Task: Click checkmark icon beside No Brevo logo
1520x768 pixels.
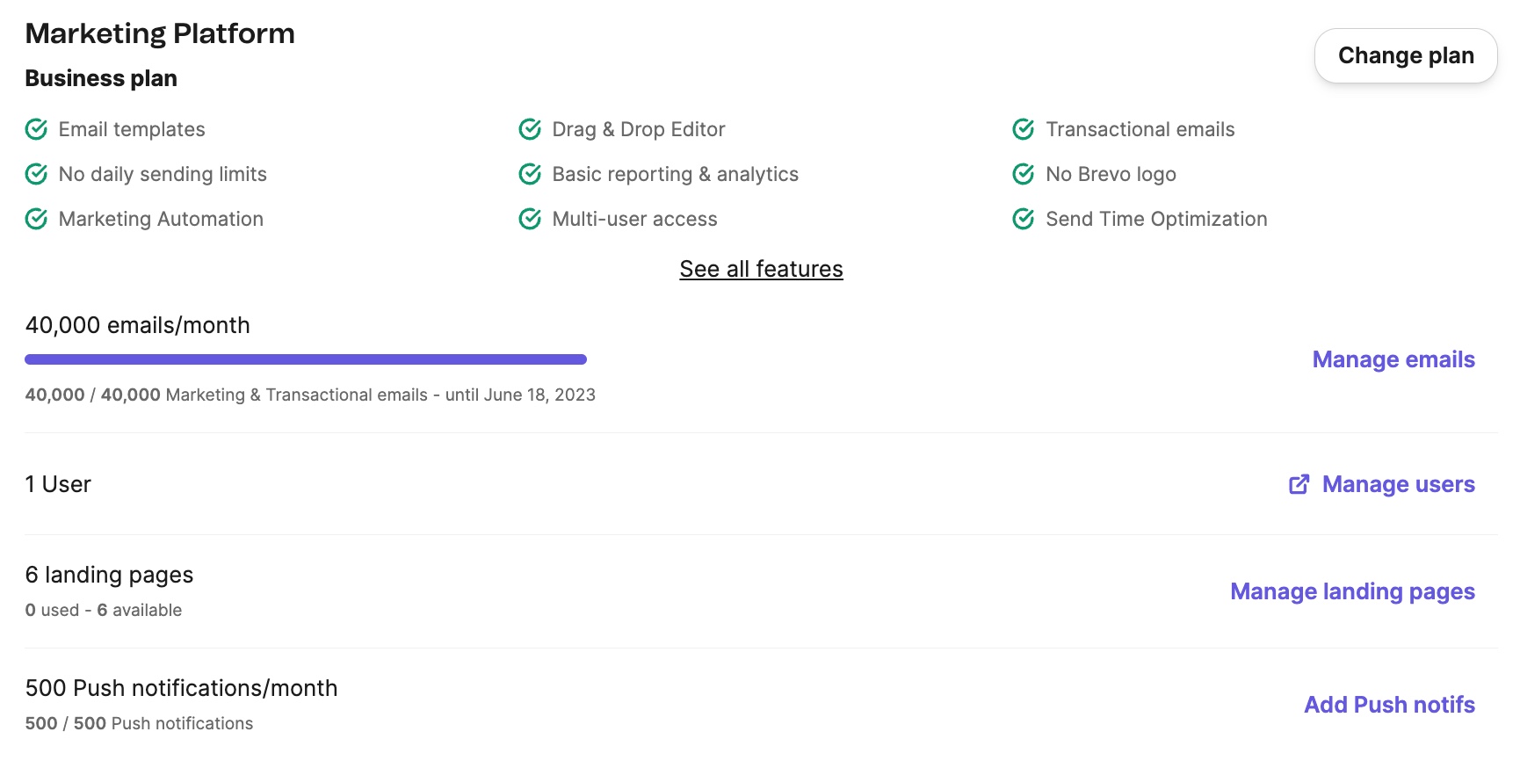Action: click(1024, 174)
